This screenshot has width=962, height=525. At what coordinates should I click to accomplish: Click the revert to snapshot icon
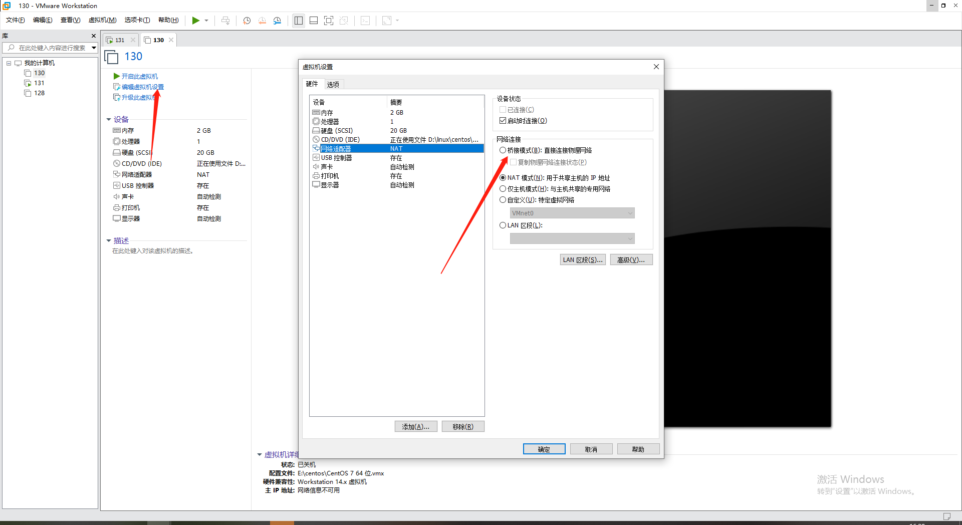point(262,21)
